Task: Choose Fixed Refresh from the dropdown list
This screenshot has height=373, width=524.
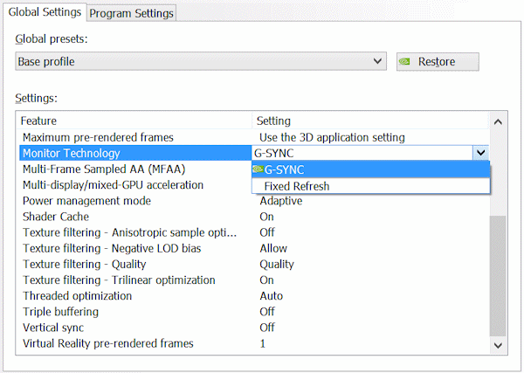Action: coord(297,186)
